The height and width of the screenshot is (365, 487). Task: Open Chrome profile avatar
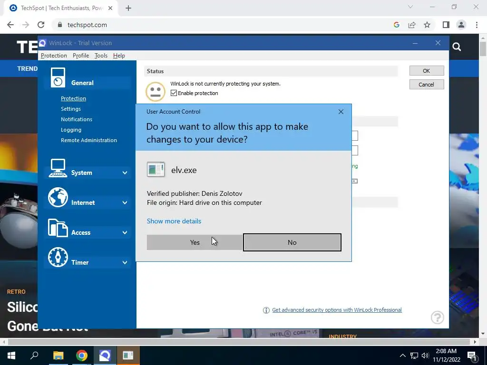tap(461, 25)
